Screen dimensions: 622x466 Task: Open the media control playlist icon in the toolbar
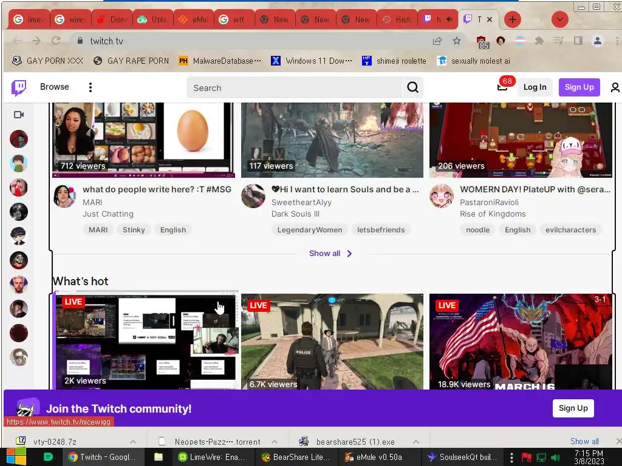559,41
